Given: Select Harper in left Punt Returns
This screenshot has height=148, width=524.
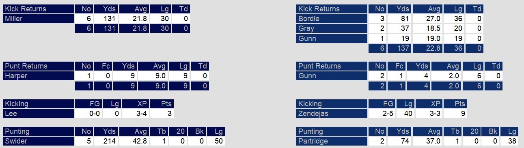Looking at the screenshot, I should pyautogui.click(x=39, y=76).
